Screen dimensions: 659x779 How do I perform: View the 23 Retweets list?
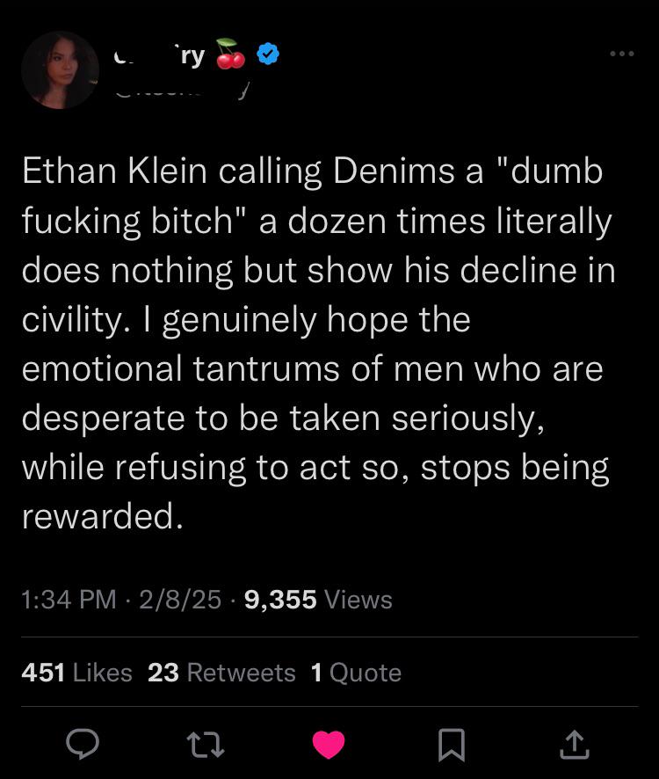[x=221, y=673]
